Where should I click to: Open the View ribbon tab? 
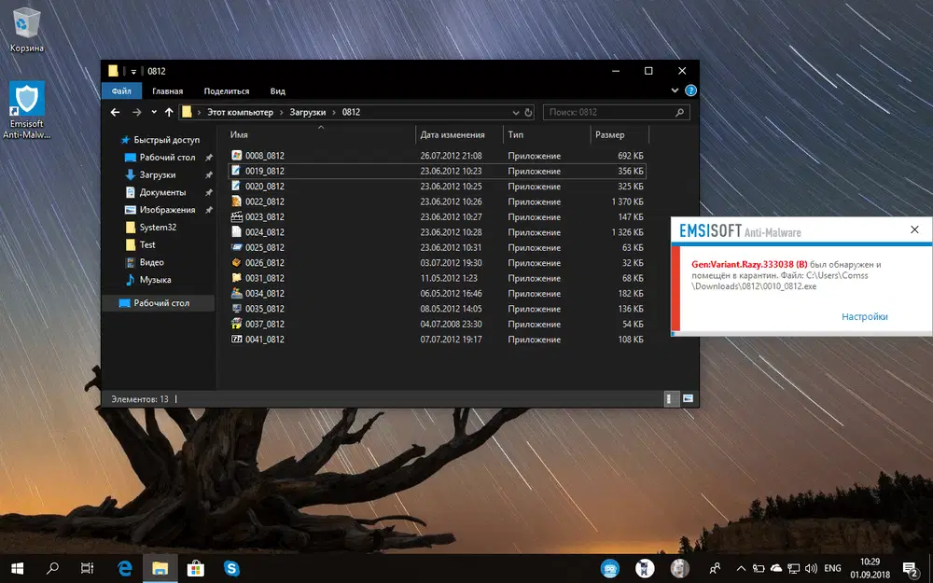click(x=278, y=91)
